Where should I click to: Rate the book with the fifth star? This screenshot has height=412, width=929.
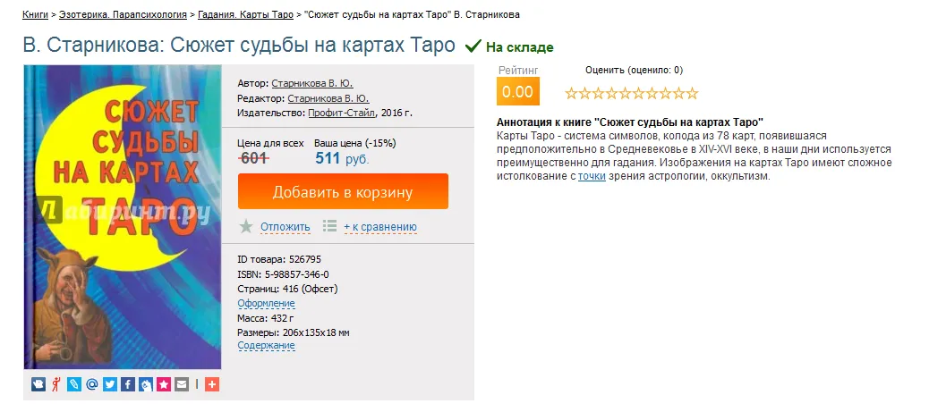coord(625,93)
